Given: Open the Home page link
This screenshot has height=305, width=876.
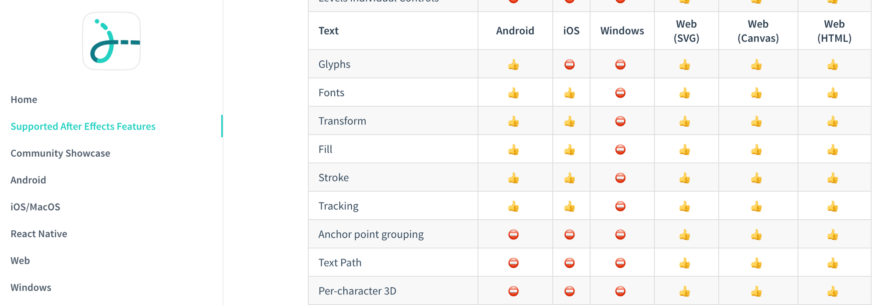Looking at the screenshot, I should coord(24,100).
